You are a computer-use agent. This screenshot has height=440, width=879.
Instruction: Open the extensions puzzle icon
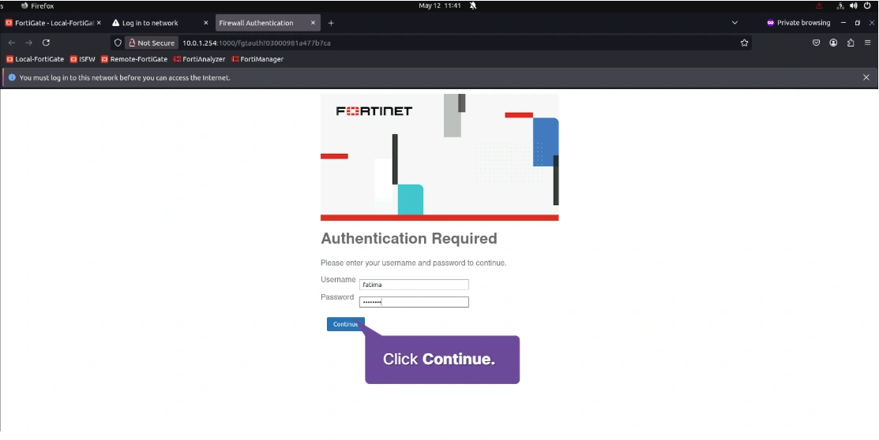point(851,43)
